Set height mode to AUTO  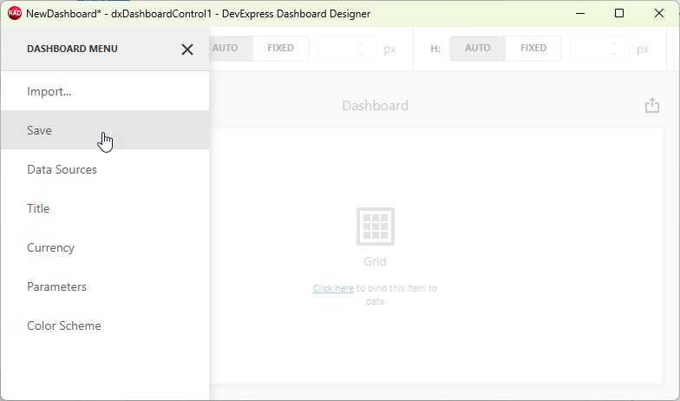(x=477, y=49)
